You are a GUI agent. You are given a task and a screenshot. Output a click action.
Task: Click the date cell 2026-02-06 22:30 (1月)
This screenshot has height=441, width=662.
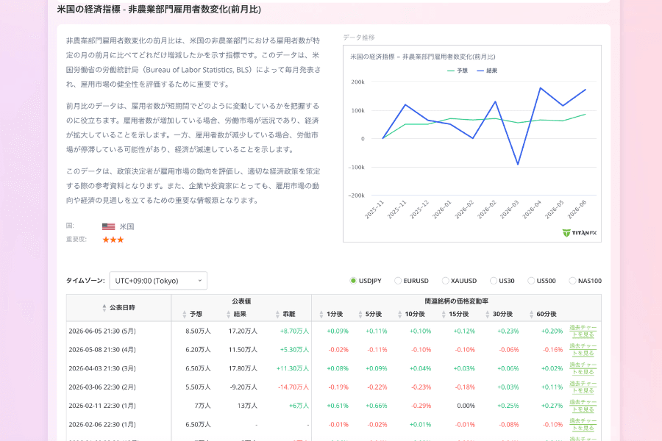tap(102, 424)
